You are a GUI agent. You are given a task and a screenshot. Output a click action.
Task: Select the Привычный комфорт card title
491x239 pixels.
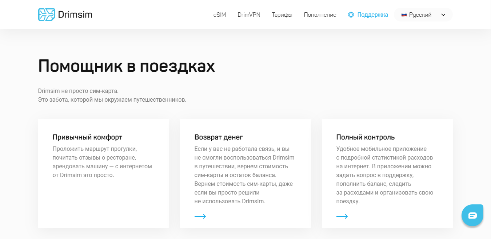pos(87,137)
